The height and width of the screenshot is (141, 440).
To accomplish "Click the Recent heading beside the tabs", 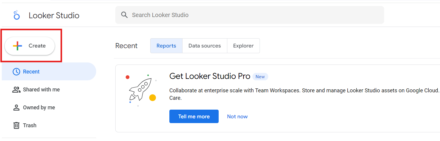I will click(126, 46).
